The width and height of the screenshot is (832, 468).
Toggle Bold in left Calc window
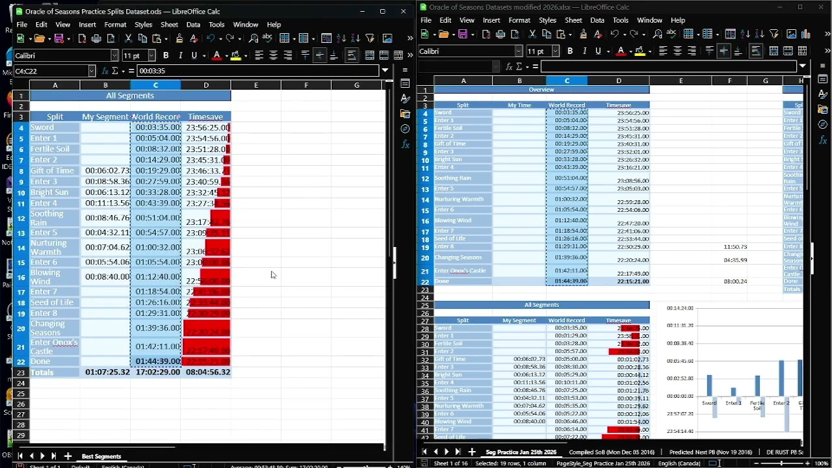click(166, 56)
